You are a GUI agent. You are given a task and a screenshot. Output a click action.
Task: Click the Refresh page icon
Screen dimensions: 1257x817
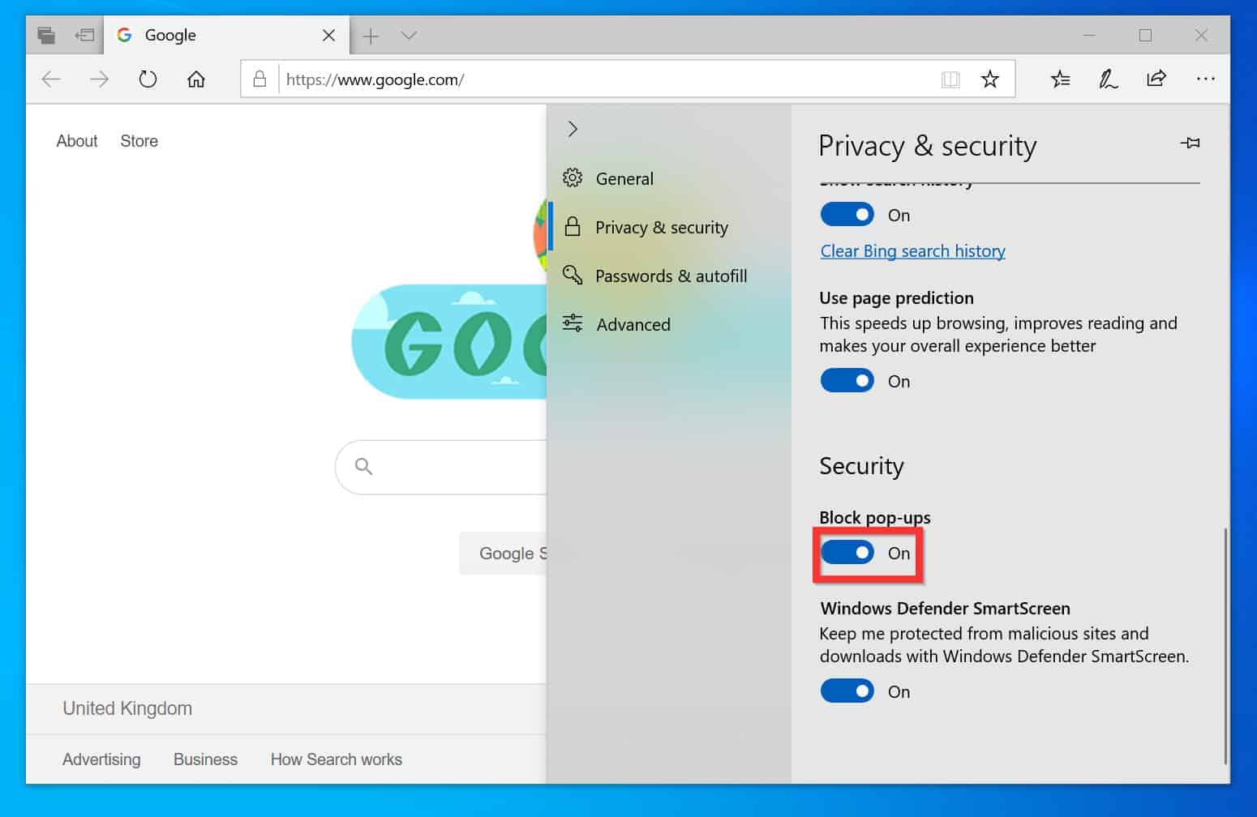tap(148, 79)
